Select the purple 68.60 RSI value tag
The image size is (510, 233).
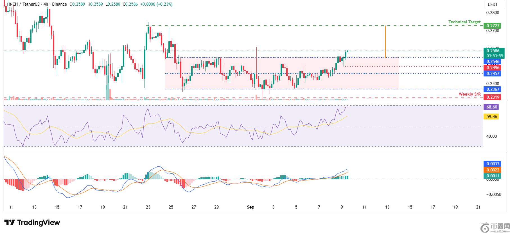(x=492, y=107)
